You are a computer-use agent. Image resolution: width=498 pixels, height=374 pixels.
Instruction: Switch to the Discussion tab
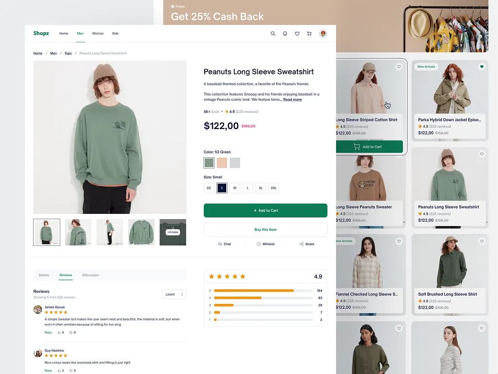point(90,275)
